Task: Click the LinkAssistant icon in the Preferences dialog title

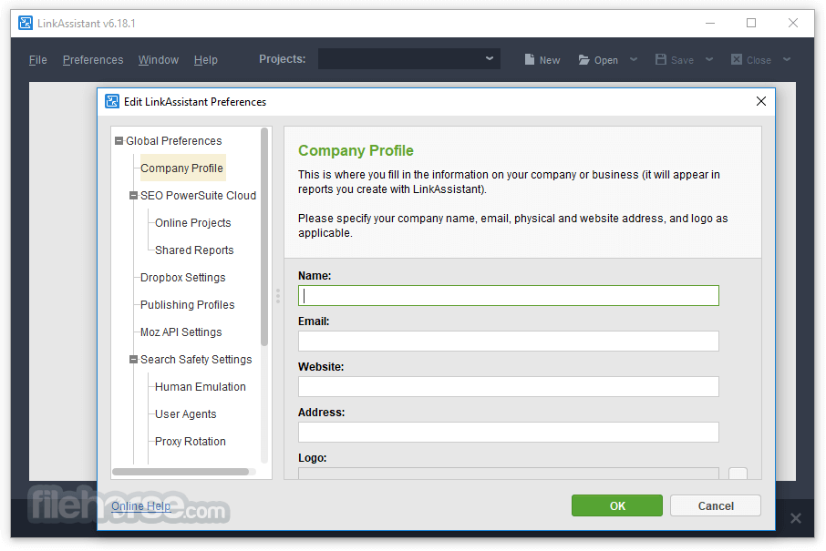Action: click(112, 101)
